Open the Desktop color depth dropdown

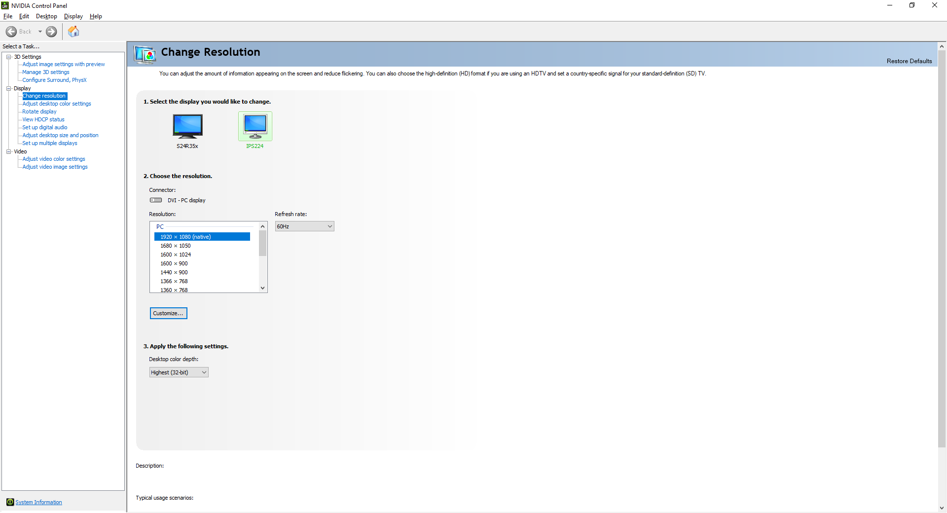click(x=179, y=372)
